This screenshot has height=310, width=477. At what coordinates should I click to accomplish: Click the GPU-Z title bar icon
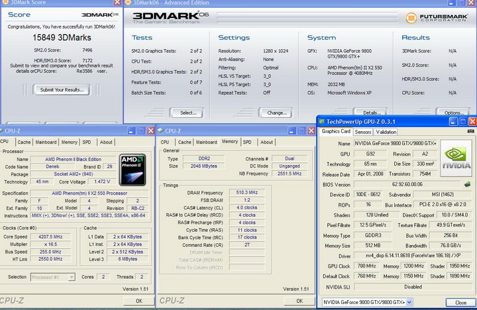click(321, 122)
